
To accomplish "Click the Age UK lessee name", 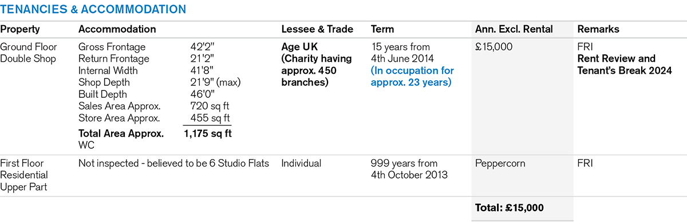I will pyautogui.click(x=299, y=47).
